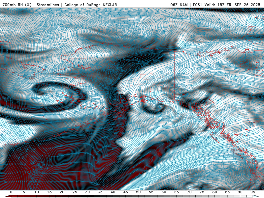Click the colorbar label "85"

(x=227, y=192)
